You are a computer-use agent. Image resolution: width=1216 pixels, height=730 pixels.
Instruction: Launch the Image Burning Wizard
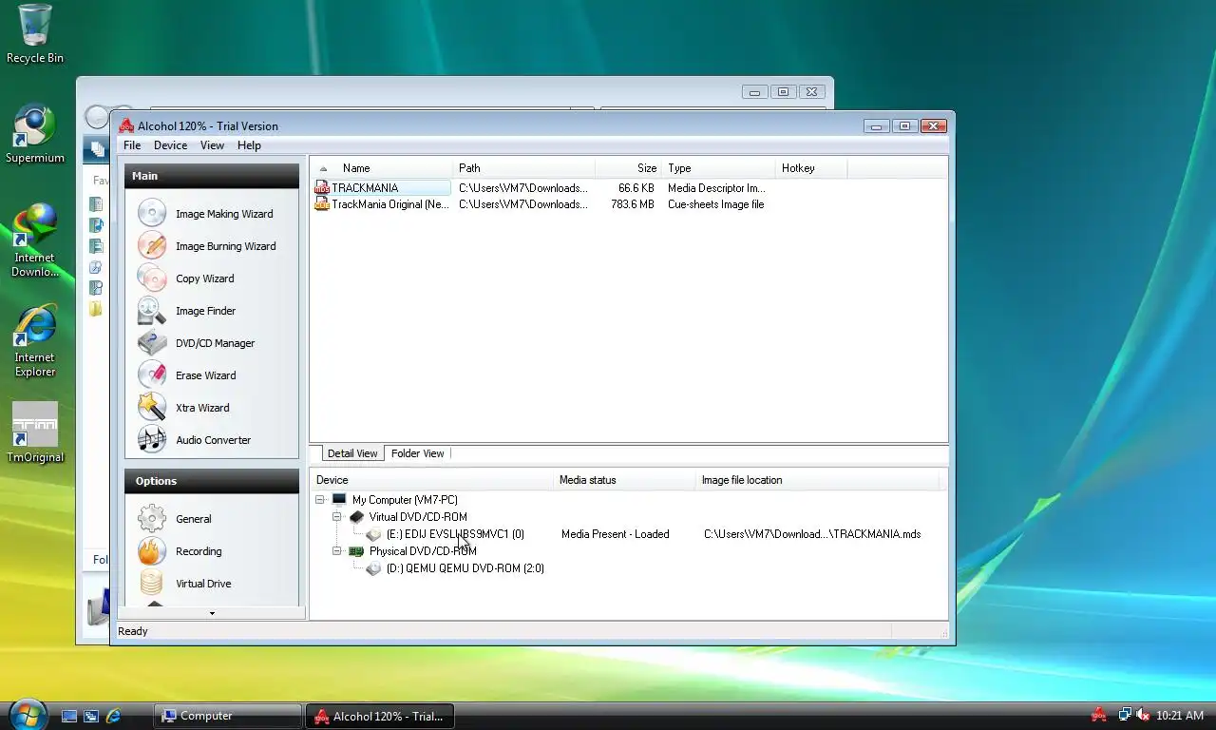point(208,246)
